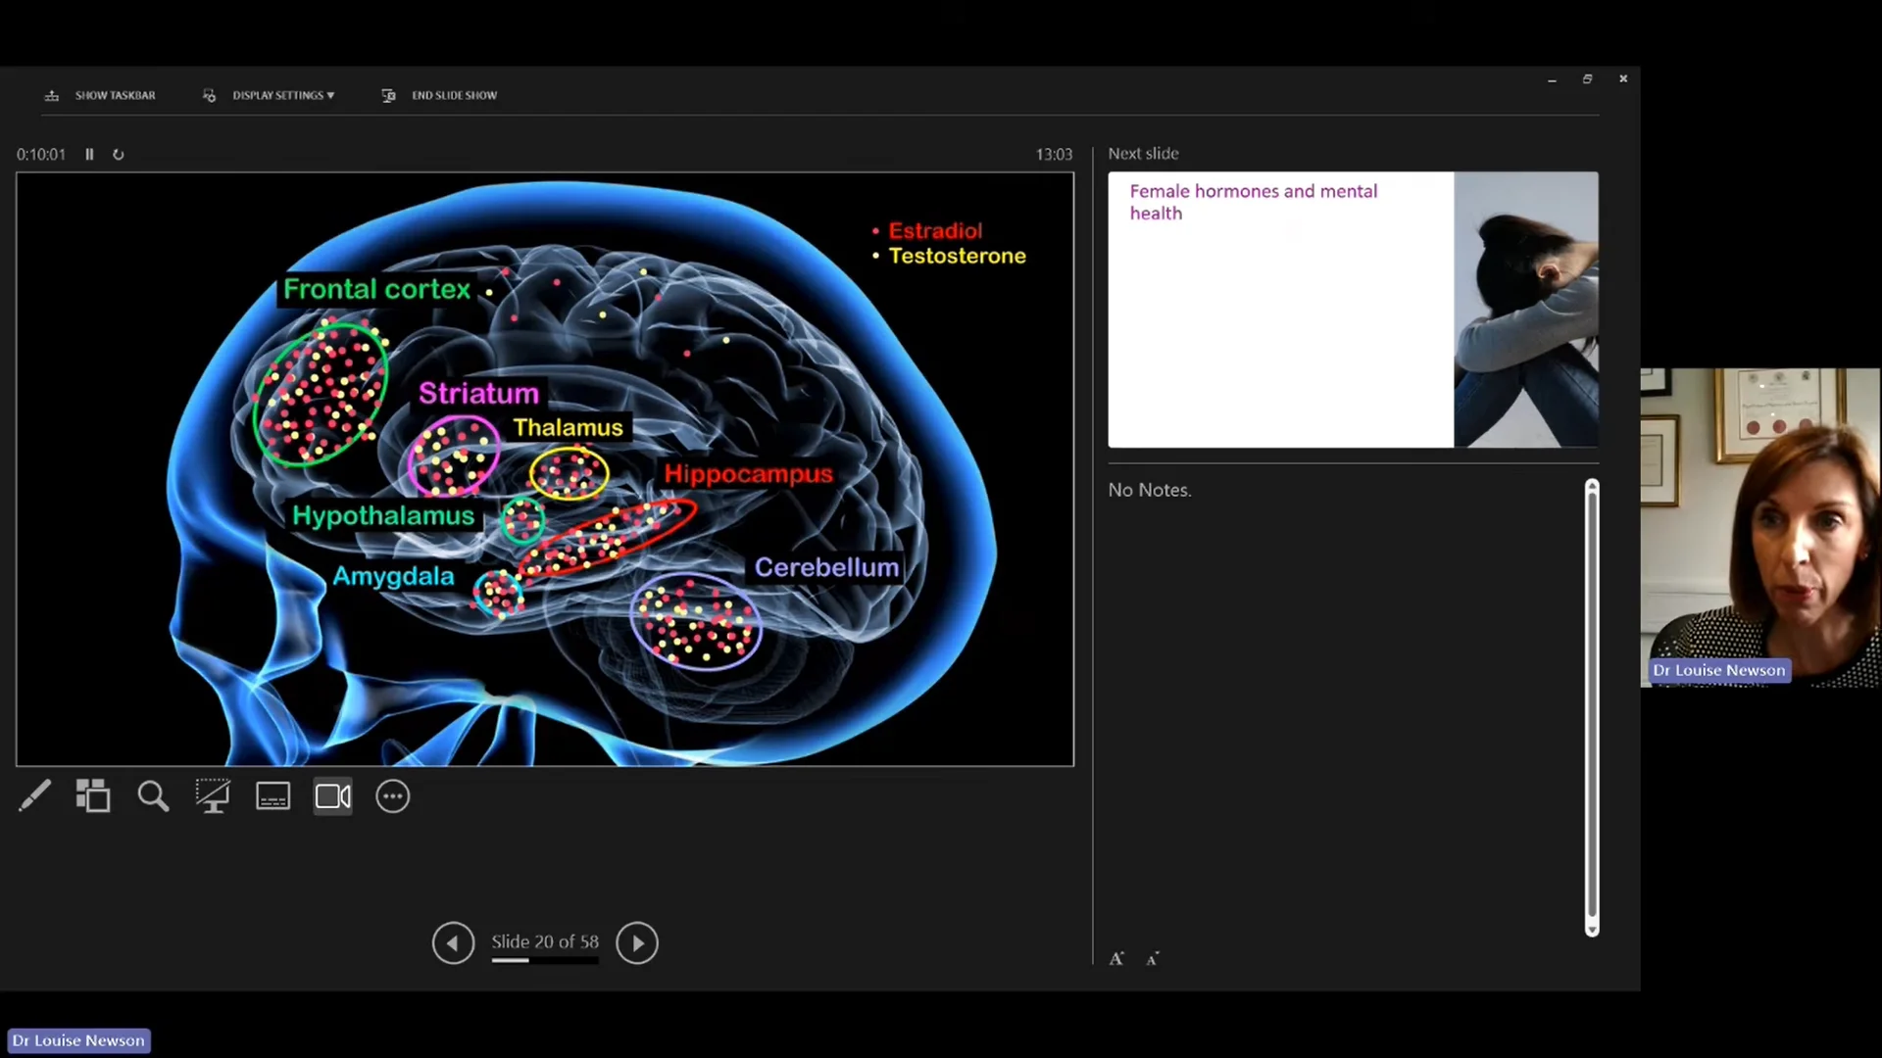Click the Dr Louise Newson name tag bottom-left
This screenshot has width=1882, height=1058.
tap(78, 1040)
